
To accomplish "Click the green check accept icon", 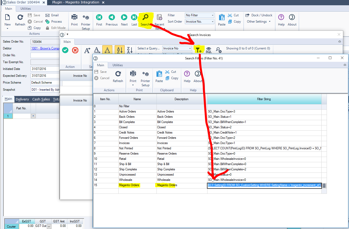I will [65, 50].
